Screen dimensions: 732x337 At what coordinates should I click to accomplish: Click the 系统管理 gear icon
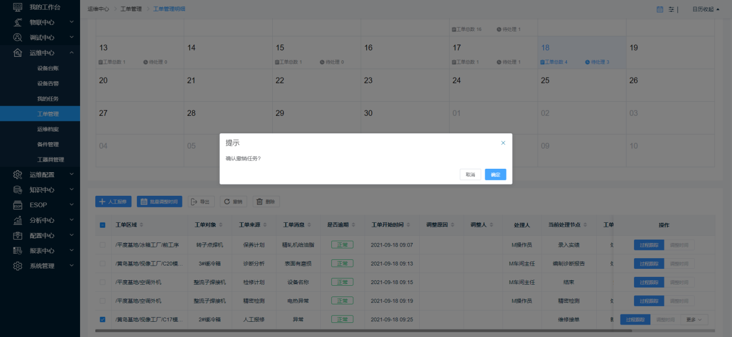17,266
